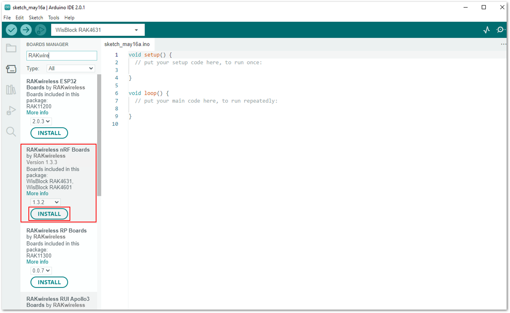Open the Help menu
Image resolution: width=510 pixels, height=313 pixels.
click(70, 18)
